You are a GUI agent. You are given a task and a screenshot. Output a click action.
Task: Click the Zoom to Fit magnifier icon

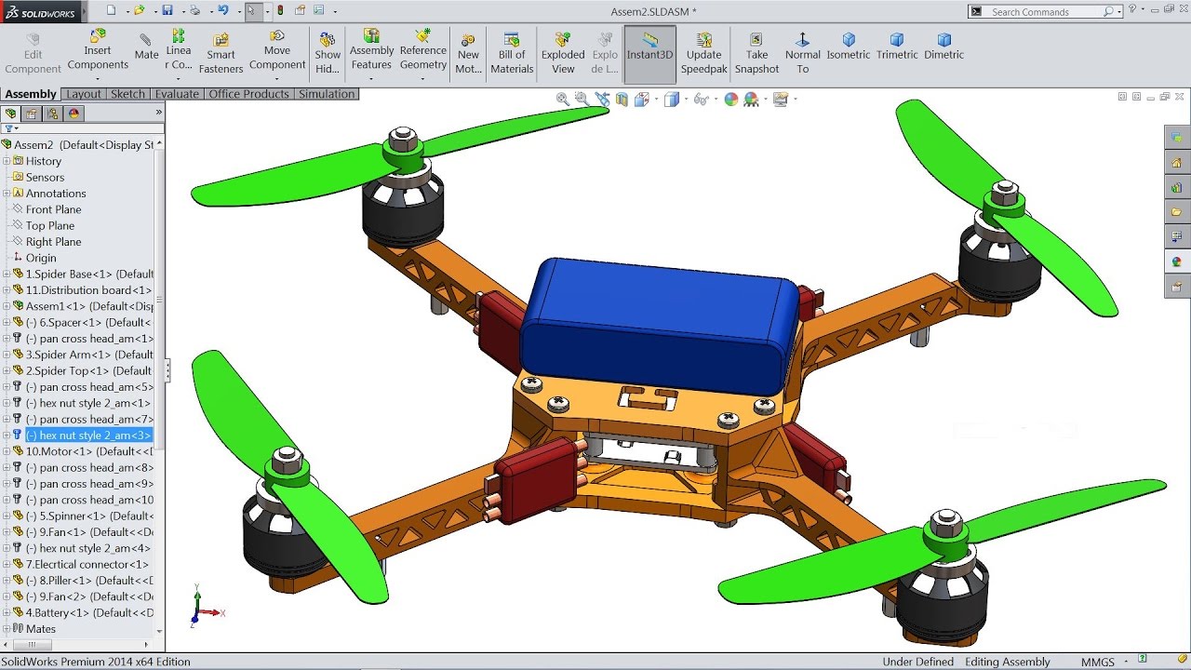[563, 99]
